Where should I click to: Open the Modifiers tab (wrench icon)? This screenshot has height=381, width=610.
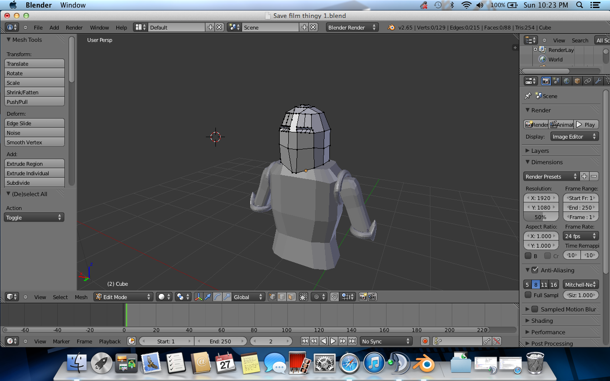click(599, 81)
